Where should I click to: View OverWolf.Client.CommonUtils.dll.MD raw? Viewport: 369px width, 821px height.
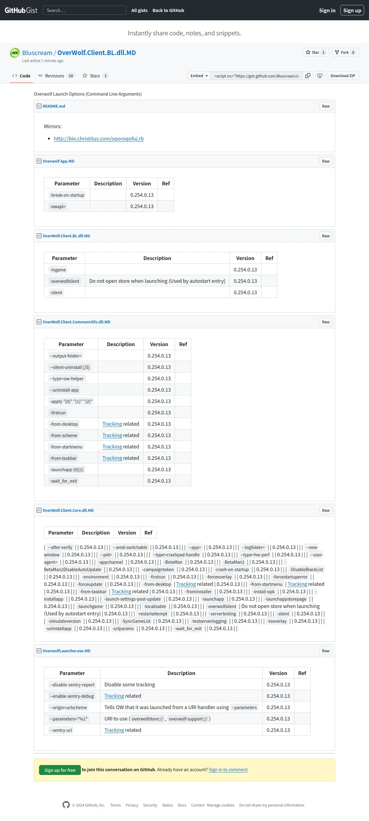click(x=326, y=322)
